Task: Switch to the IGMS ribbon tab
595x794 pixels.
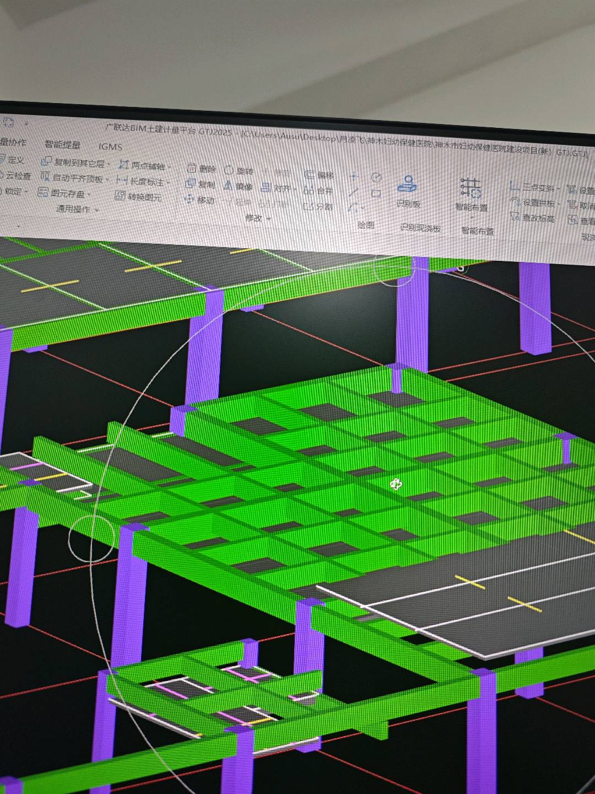Action: tap(110, 147)
